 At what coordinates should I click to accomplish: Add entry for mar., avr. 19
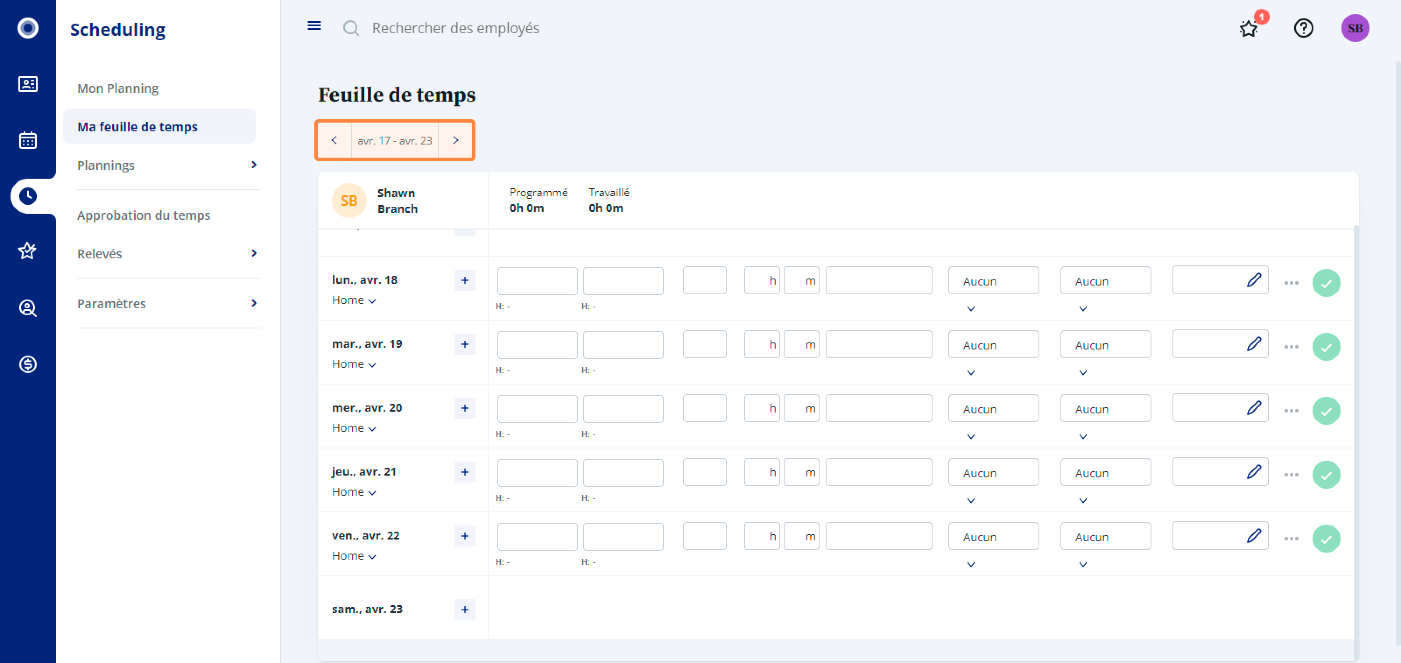coord(465,344)
